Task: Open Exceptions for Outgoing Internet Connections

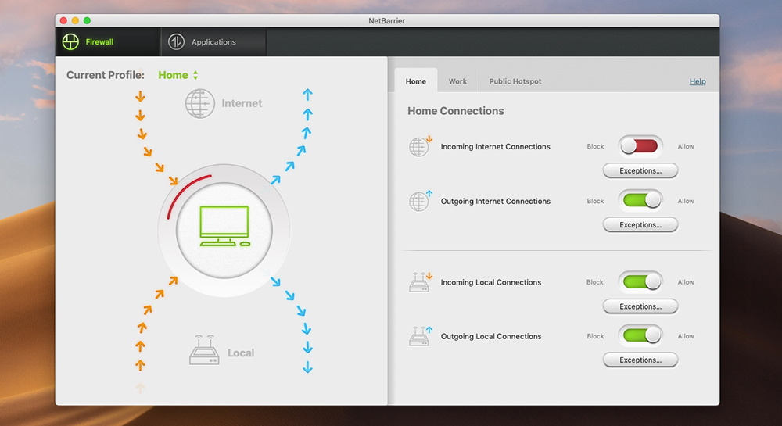Action: click(x=640, y=224)
